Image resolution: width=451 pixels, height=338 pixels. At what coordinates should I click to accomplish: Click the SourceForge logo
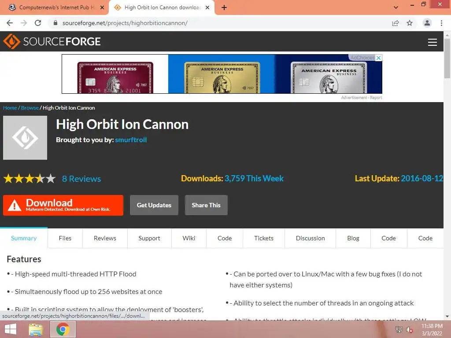52,41
